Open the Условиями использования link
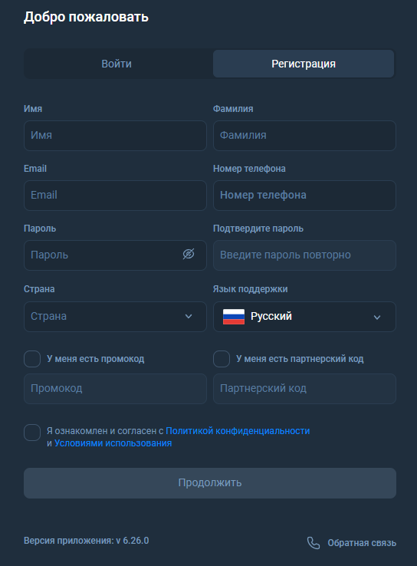The width and height of the screenshot is (417, 566). point(113,443)
